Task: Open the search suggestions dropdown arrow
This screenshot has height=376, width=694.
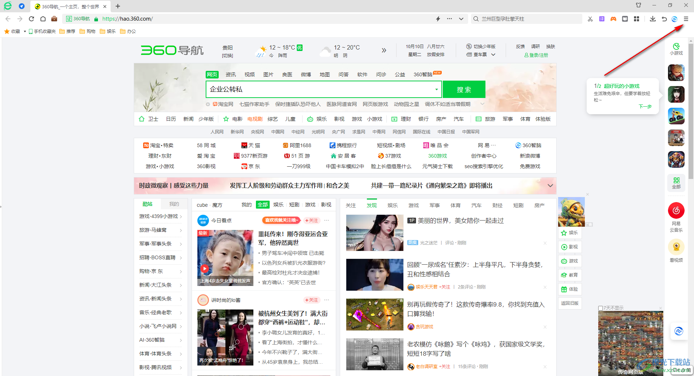Action: tap(437, 89)
